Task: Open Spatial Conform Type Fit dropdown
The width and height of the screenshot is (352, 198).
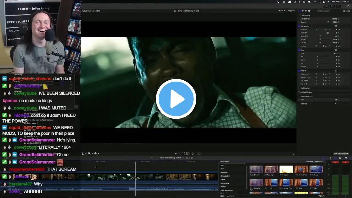Action: [337, 100]
